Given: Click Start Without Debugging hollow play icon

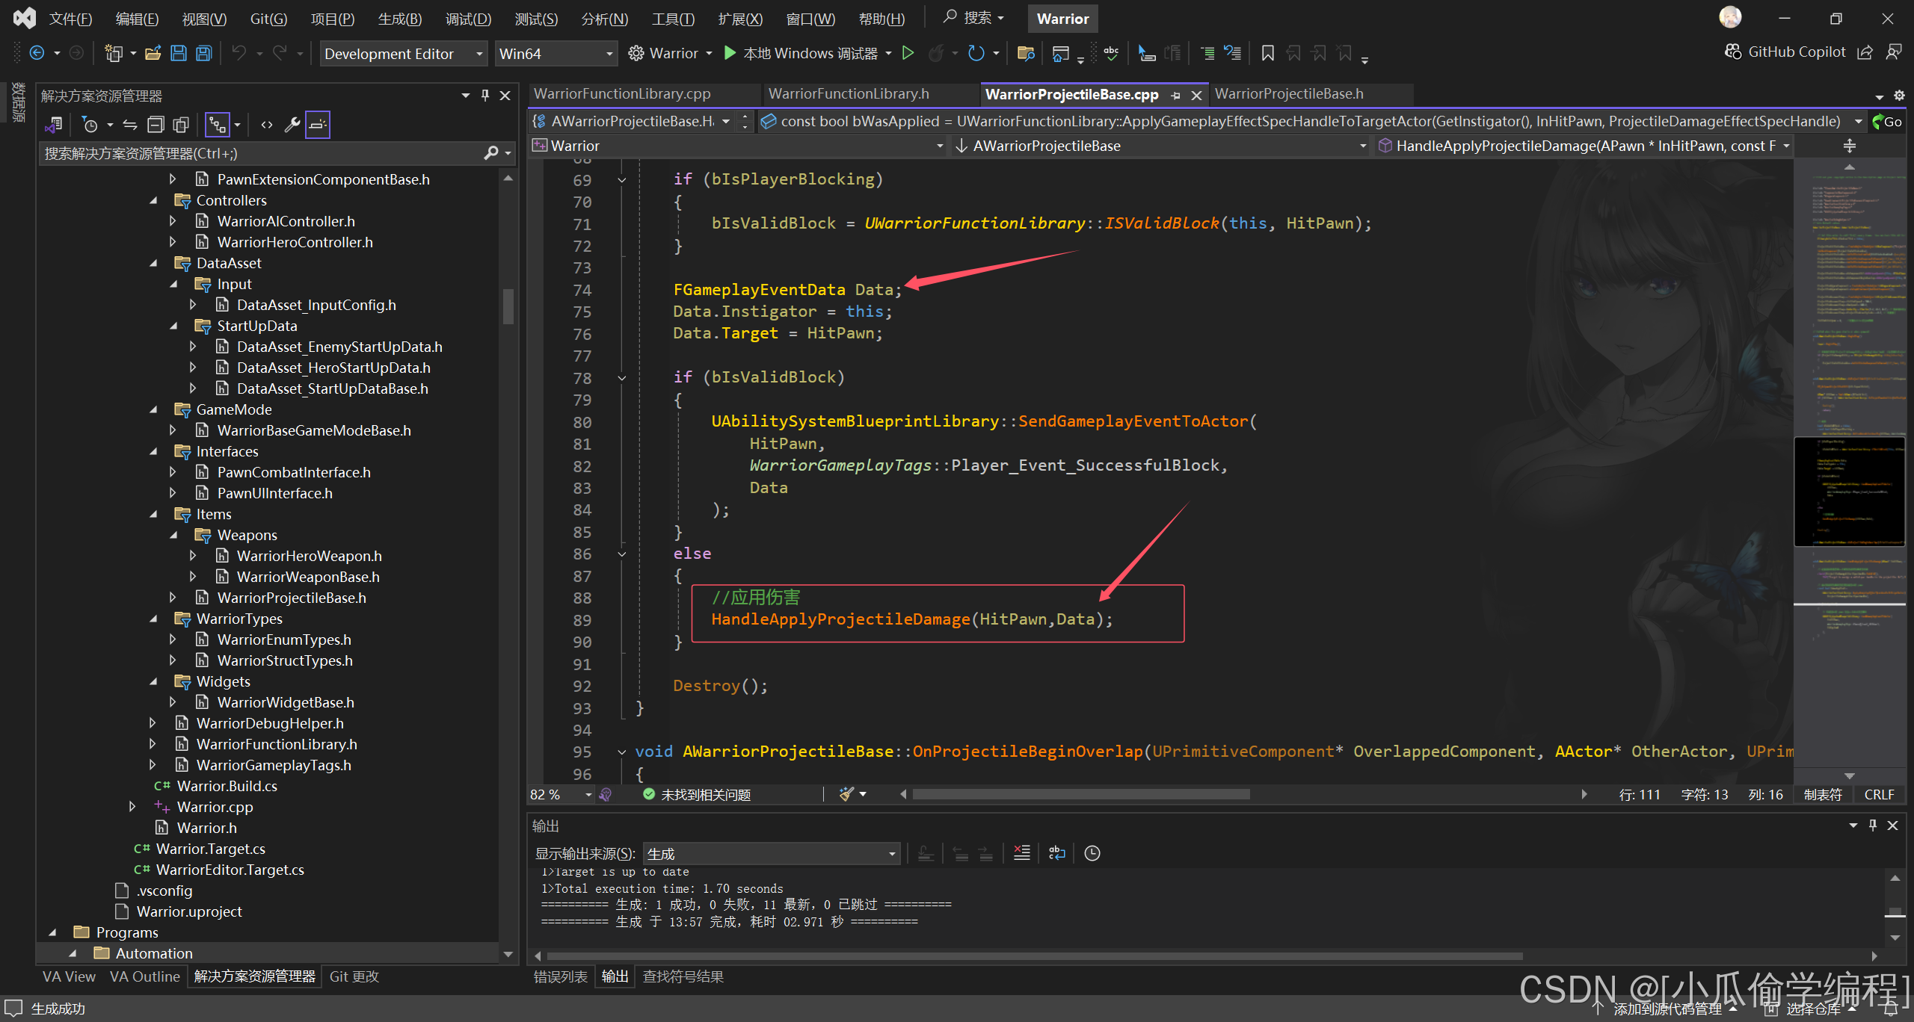Looking at the screenshot, I should 908,53.
